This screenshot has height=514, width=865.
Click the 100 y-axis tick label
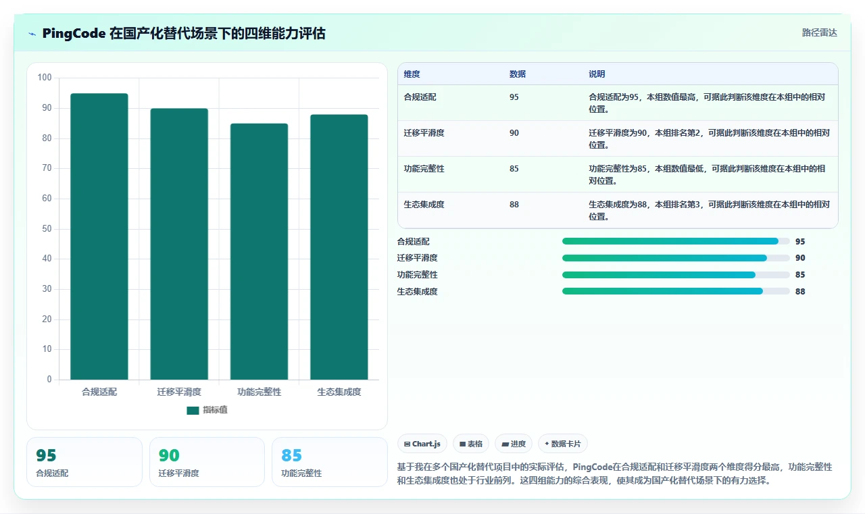[x=45, y=78]
